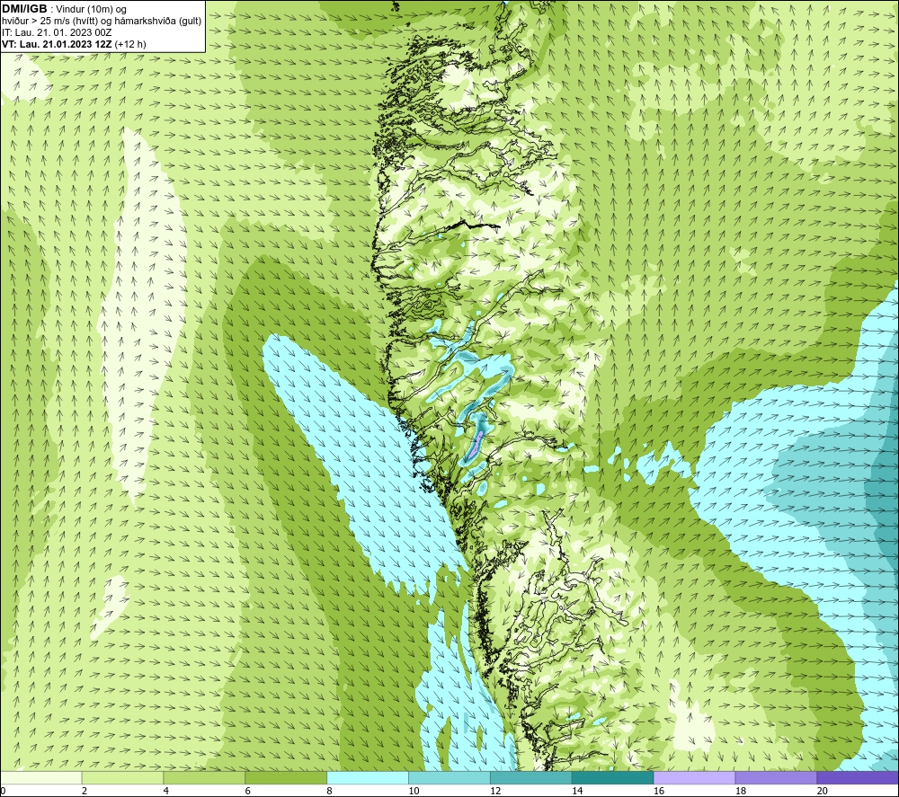Click the 8-10 m/s light cyan legend swatch
The image size is (899, 797).
tap(368, 777)
